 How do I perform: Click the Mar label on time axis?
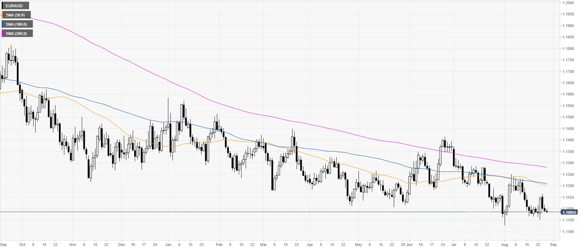coord(263,245)
